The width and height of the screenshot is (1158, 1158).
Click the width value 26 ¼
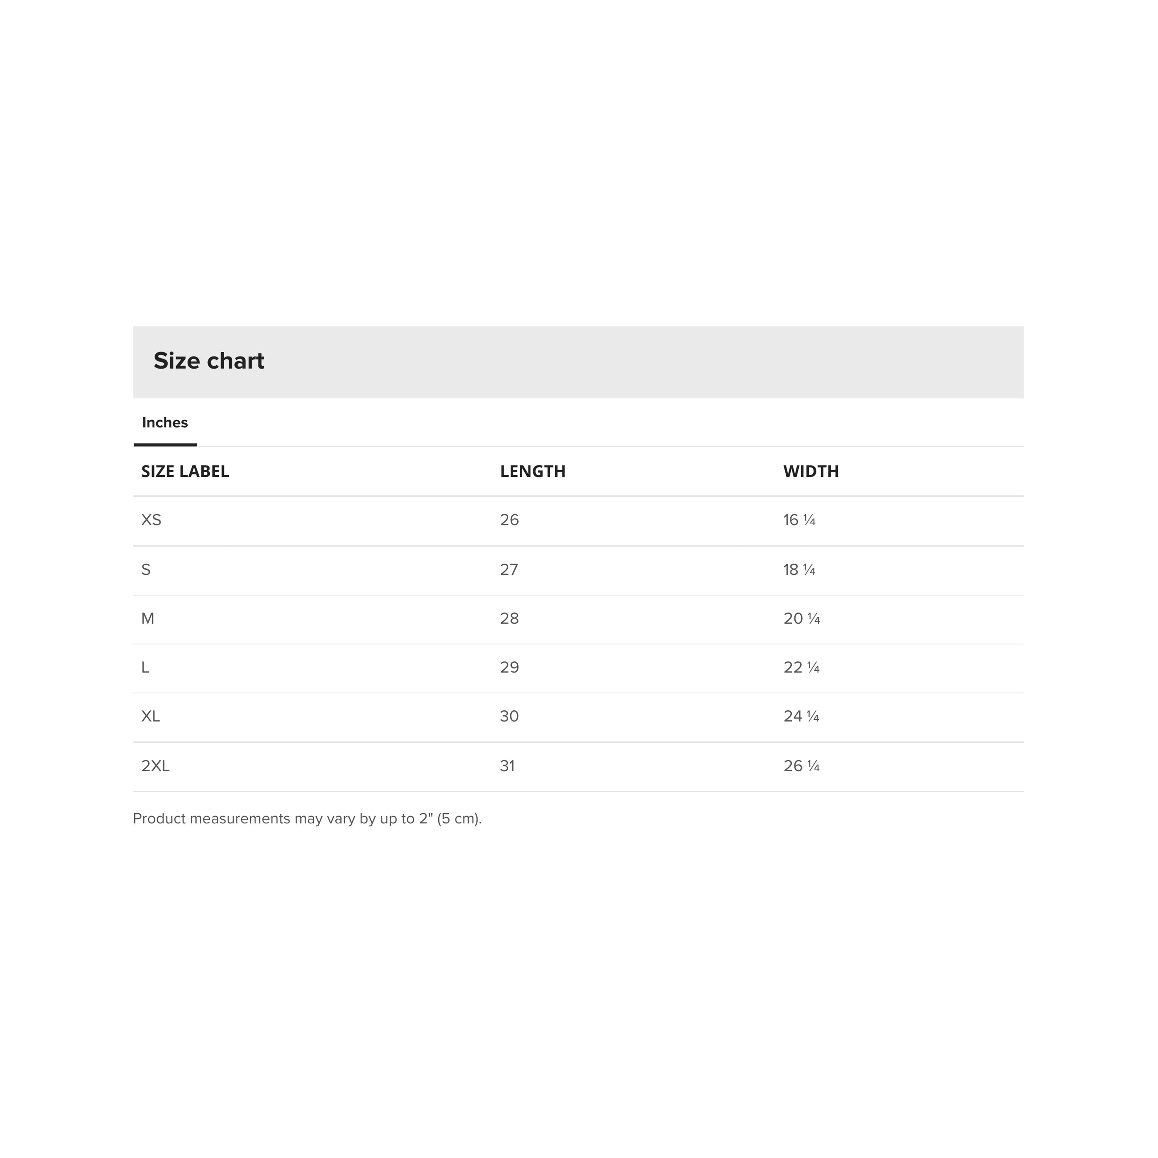801,766
